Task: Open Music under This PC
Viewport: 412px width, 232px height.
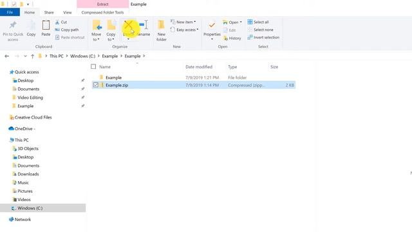Action: click(23, 182)
